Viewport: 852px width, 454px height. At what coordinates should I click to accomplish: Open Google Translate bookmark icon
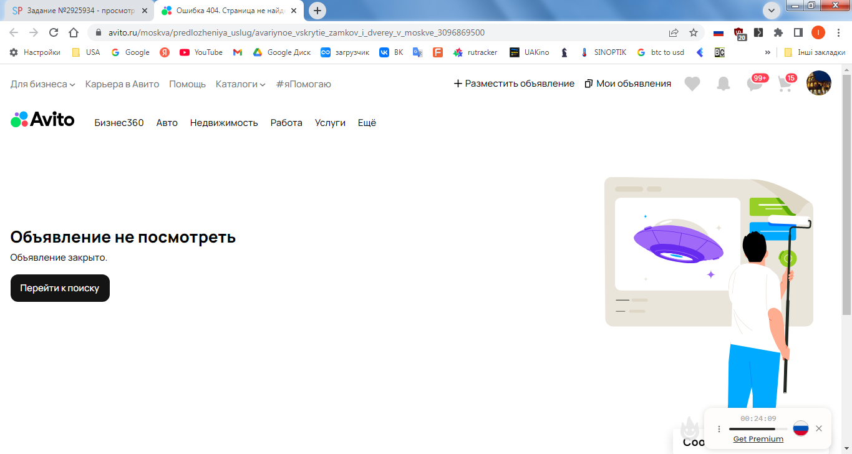coord(418,52)
